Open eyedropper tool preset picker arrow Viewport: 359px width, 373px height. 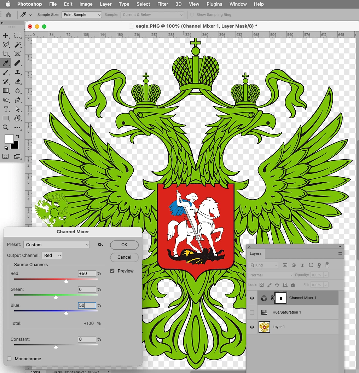(30, 15)
